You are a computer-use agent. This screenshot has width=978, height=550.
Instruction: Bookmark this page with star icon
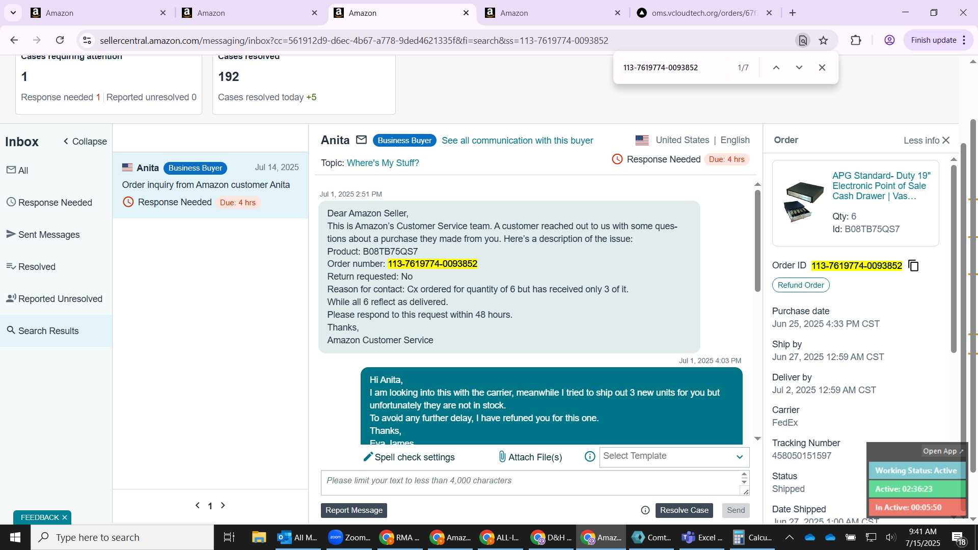click(x=824, y=40)
